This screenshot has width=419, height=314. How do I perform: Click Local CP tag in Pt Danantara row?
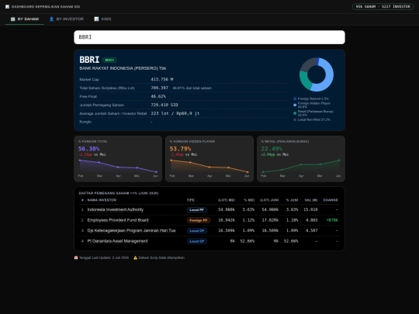(197, 241)
